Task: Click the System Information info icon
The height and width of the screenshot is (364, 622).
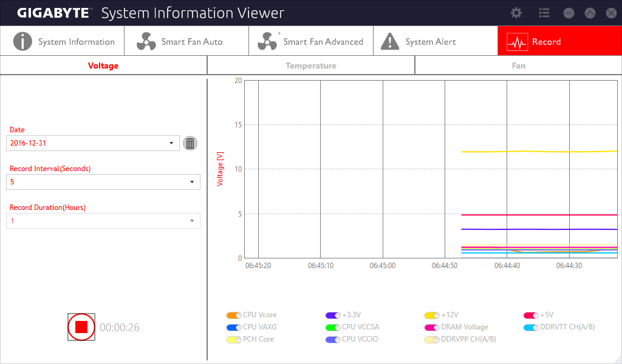Action: point(22,41)
